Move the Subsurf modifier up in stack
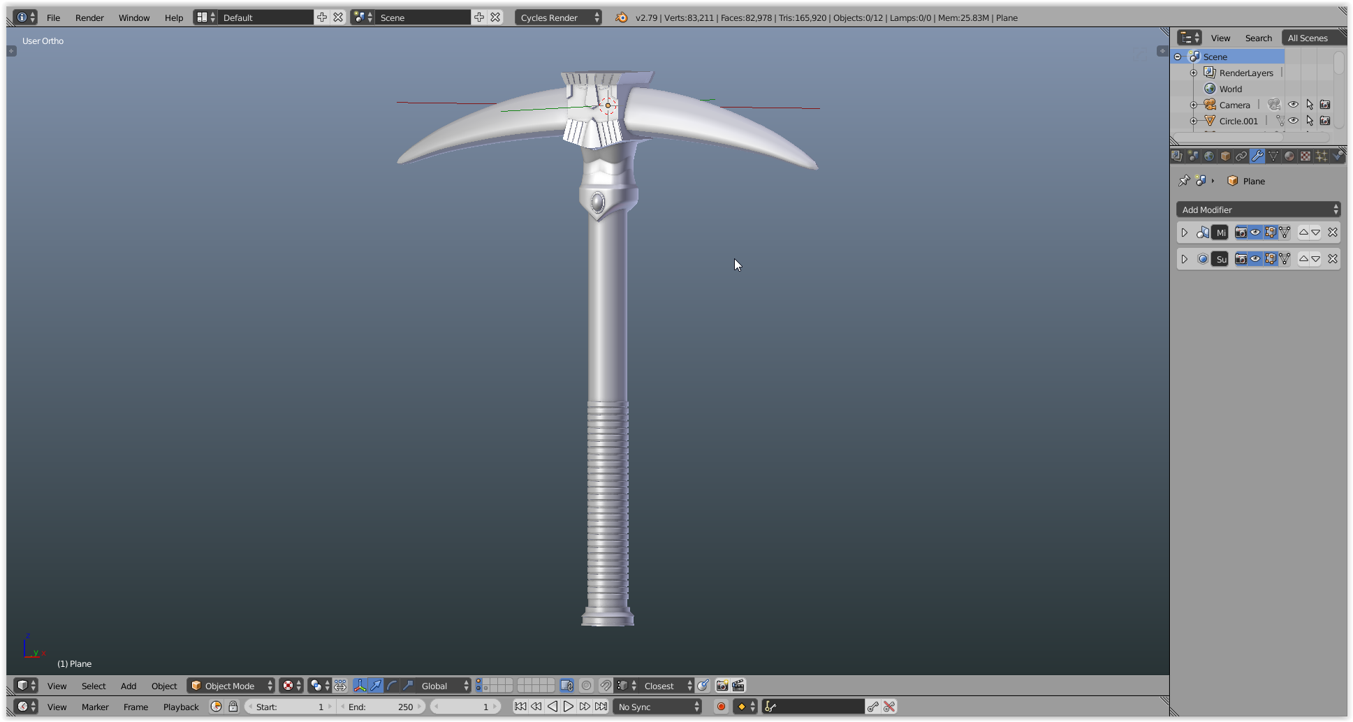This screenshot has height=722, width=1353. (x=1303, y=259)
